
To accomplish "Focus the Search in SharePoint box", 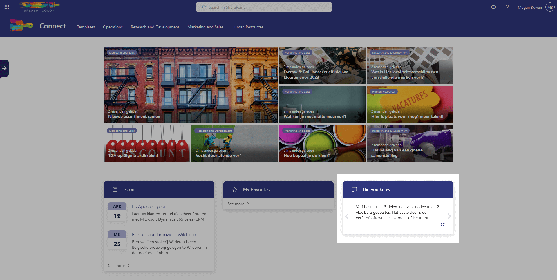I will click(x=264, y=7).
